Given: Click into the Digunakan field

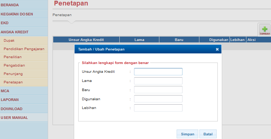Looking at the screenshot, I should 158,99.
